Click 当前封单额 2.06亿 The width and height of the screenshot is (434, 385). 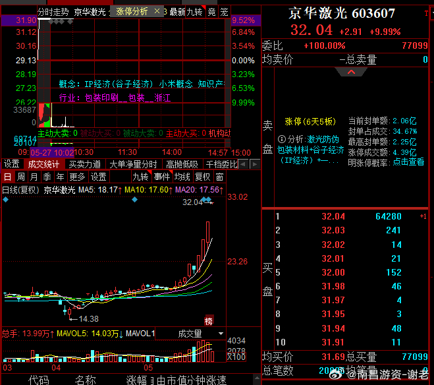click(382, 121)
